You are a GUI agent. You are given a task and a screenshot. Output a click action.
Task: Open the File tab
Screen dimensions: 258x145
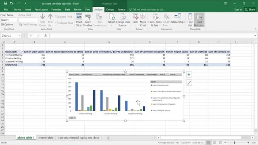[6, 10]
